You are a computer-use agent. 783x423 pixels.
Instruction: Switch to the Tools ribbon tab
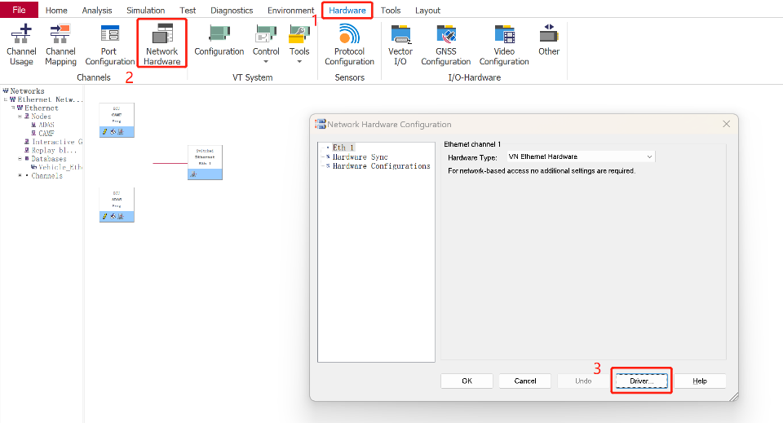click(x=391, y=11)
